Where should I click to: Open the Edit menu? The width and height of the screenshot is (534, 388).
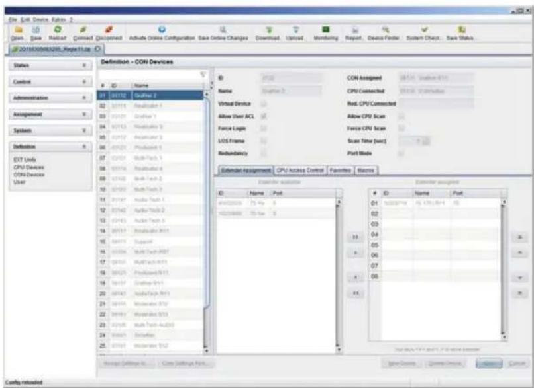pos(25,20)
